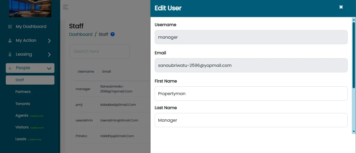Open Visitors in the sidebar
Screen dimensions: 356x153
[22, 127]
